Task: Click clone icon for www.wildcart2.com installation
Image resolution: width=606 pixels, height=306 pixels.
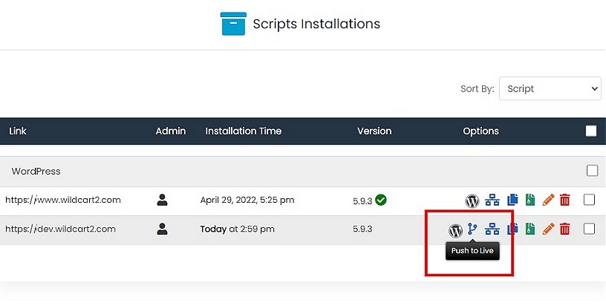Action: (512, 201)
